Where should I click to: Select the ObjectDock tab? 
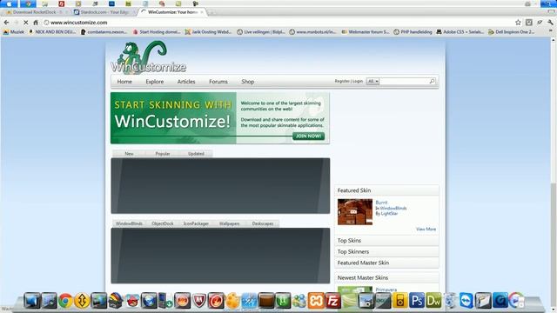163,223
